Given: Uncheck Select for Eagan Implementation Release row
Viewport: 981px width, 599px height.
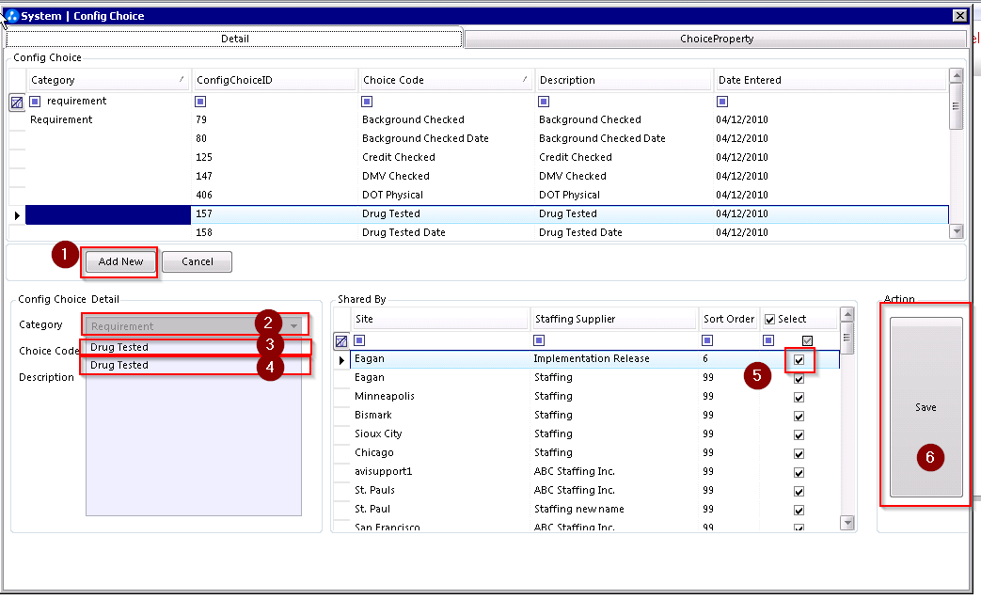Looking at the screenshot, I should click(799, 359).
